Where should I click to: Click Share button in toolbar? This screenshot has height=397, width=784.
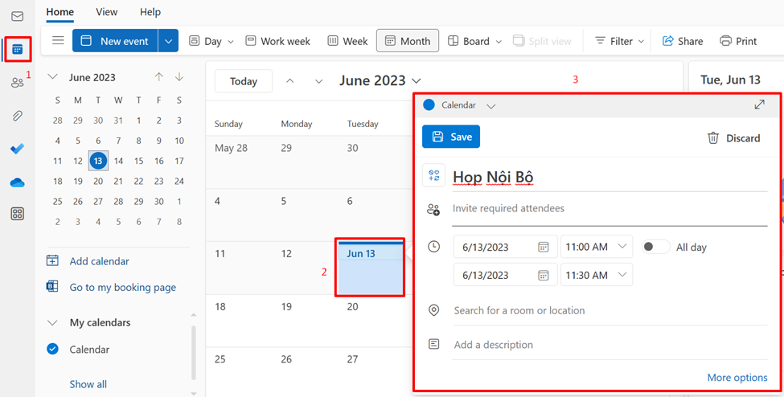(x=683, y=41)
